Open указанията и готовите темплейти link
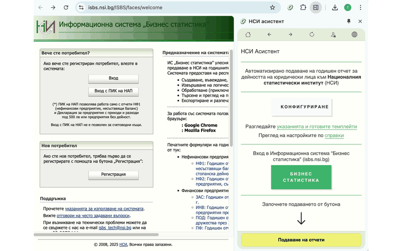The width and height of the screenshot is (402, 251). [317, 127]
